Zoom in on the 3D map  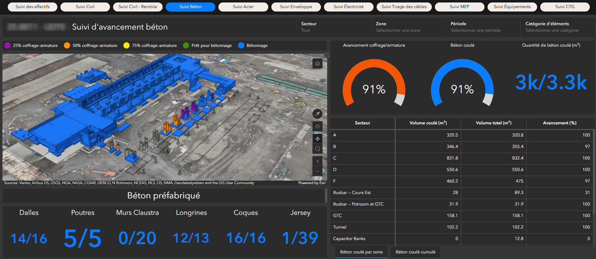click(317, 161)
